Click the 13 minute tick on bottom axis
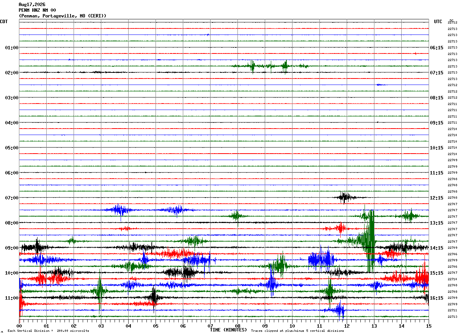 pos(374,326)
